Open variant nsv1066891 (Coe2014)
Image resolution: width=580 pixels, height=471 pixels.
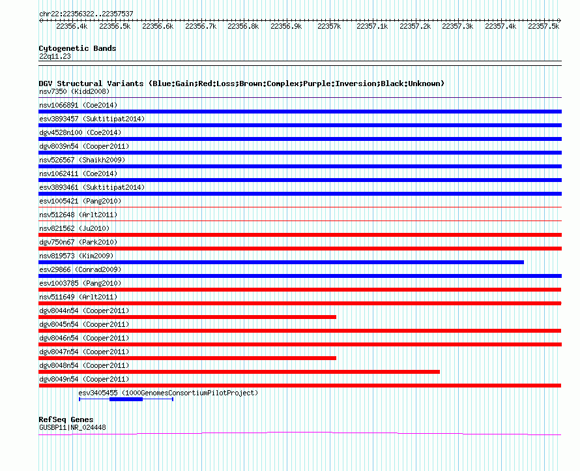tap(78, 105)
